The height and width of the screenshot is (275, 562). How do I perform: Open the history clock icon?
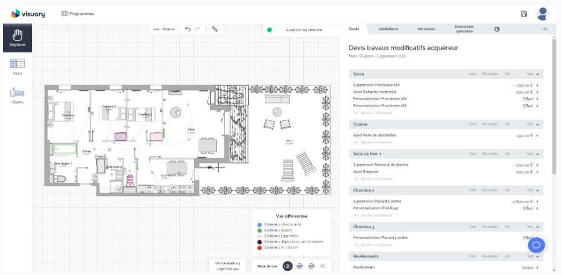[497, 29]
